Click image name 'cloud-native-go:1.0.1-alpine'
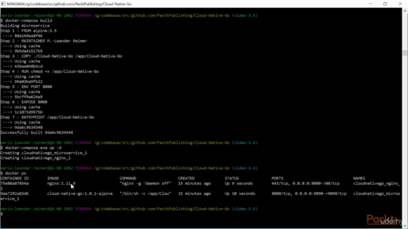Viewport: 408px width, 229px height. pos(80,193)
